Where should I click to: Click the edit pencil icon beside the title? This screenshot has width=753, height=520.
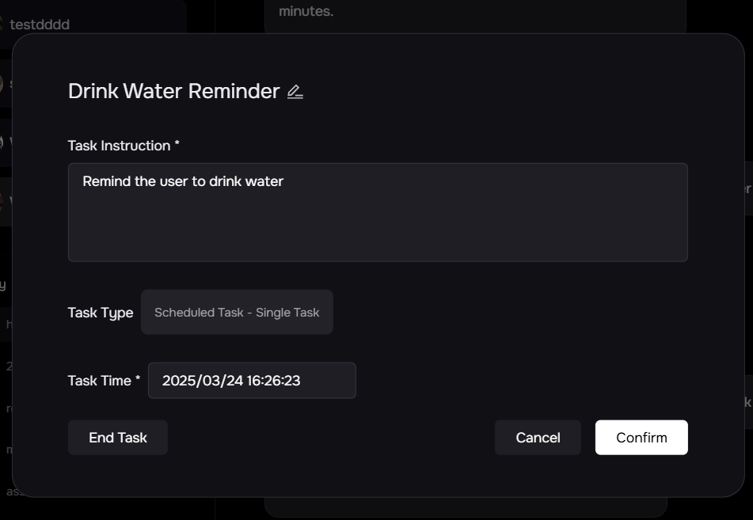295,92
